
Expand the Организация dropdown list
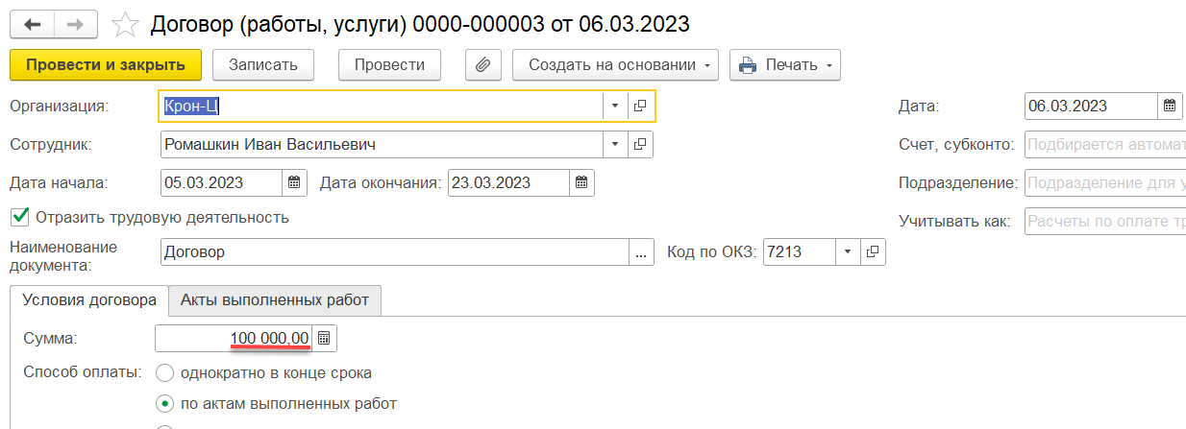[x=615, y=107]
